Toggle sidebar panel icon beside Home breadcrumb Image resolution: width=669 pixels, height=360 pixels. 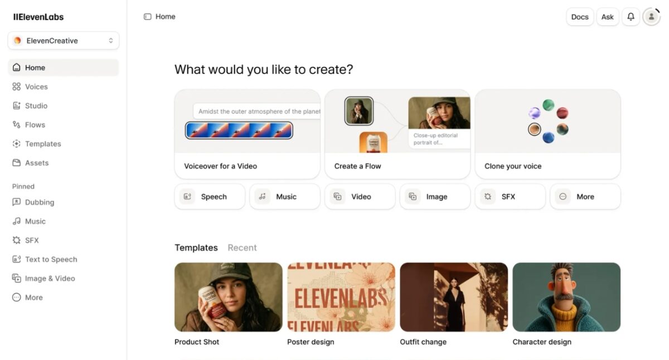[148, 17]
